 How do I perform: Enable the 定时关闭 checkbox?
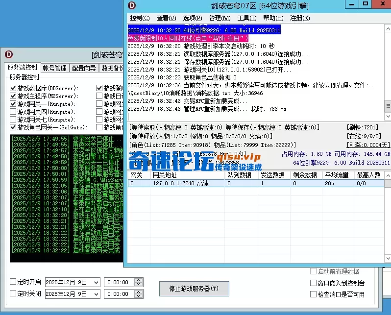pos(13,293)
